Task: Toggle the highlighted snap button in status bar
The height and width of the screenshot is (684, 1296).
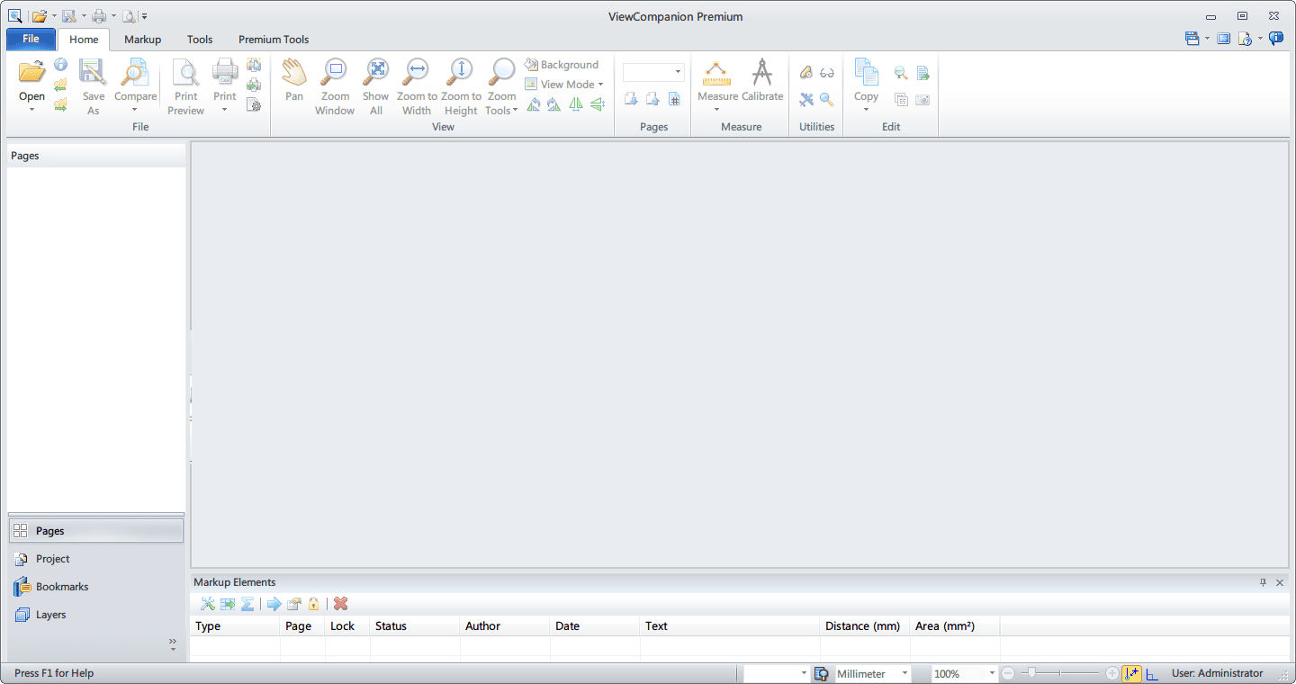Action: pyautogui.click(x=1131, y=673)
